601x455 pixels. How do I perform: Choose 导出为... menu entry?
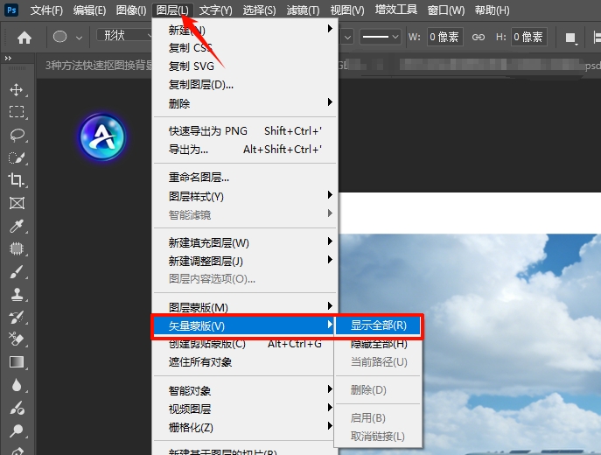point(245,150)
